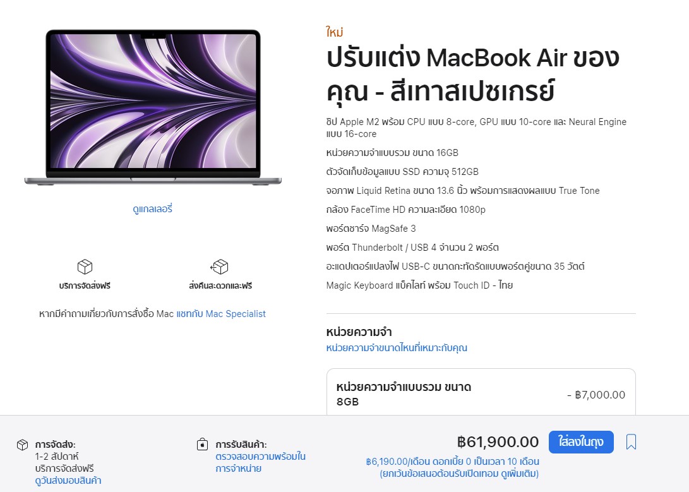689x492 pixels.
Task: Click the ใหม่ new badge text
Action: click(334, 32)
